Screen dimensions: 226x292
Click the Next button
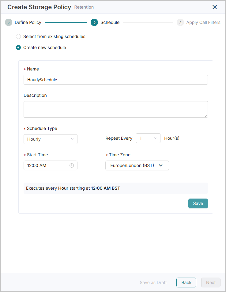pyautogui.click(x=211, y=283)
